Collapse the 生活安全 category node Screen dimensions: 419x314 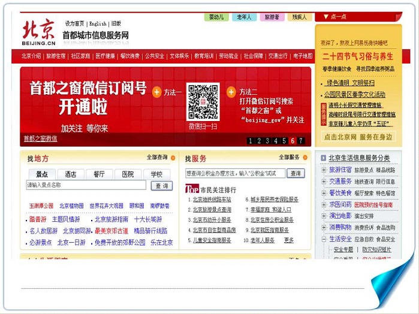[x=324, y=238]
